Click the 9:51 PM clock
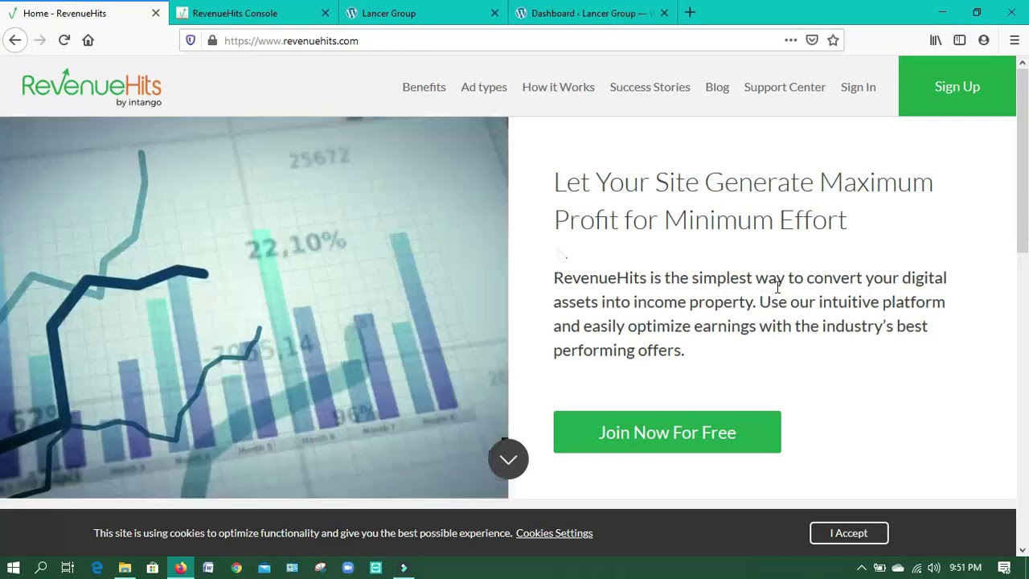 tap(965, 568)
